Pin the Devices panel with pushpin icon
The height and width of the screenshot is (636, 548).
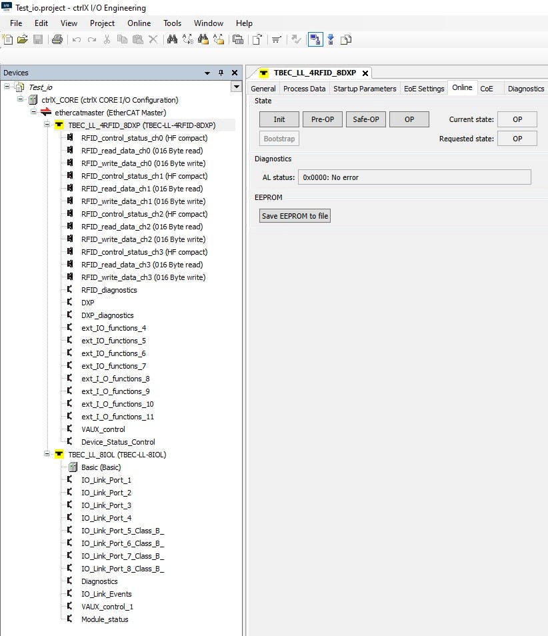coord(221,73)
